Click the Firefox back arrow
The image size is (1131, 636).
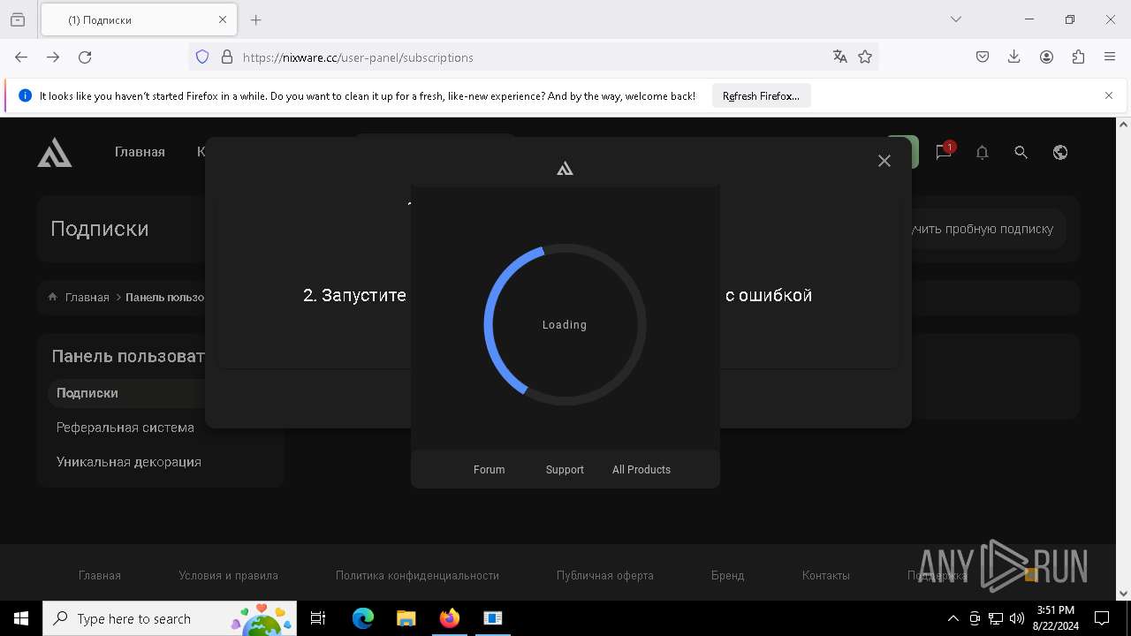(x=21, y=57)
